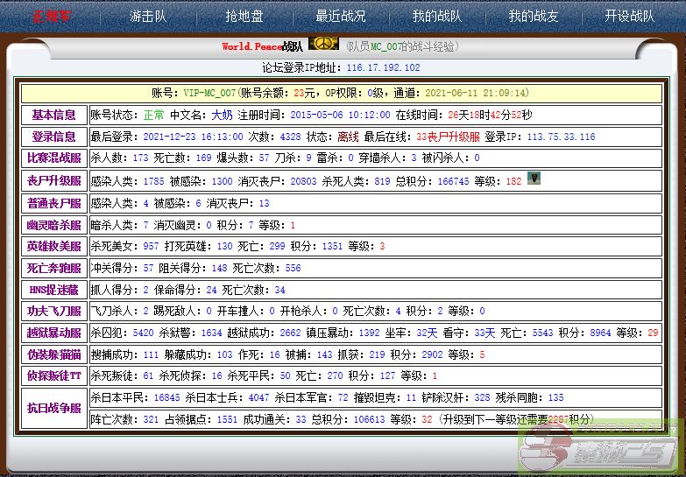Select the 基本信息 row header
Screen dimensions: 686x477
coord(53,115)
